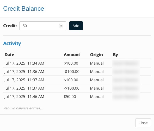Select the Origin column header
This screenshot has width=154, height=131.
[96, 55]
